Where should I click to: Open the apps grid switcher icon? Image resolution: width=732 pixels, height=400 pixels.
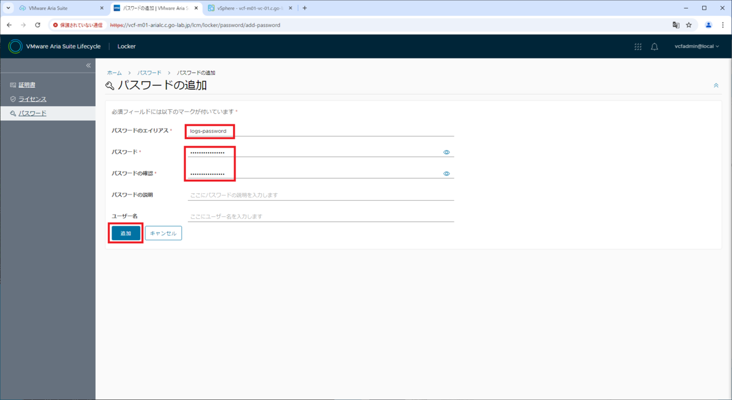[x=638, y=46]
